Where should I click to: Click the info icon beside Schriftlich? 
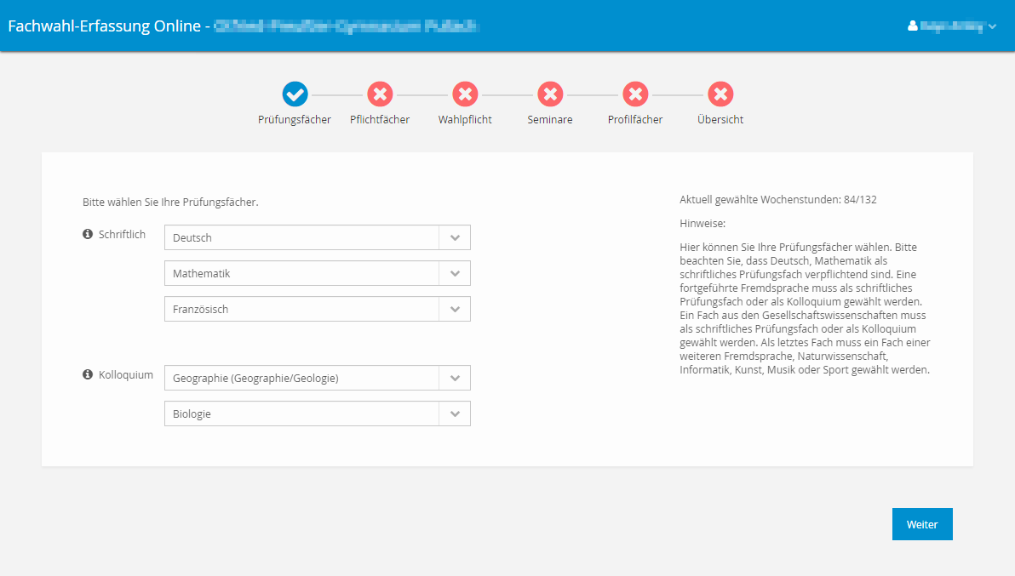click(88, 234)
